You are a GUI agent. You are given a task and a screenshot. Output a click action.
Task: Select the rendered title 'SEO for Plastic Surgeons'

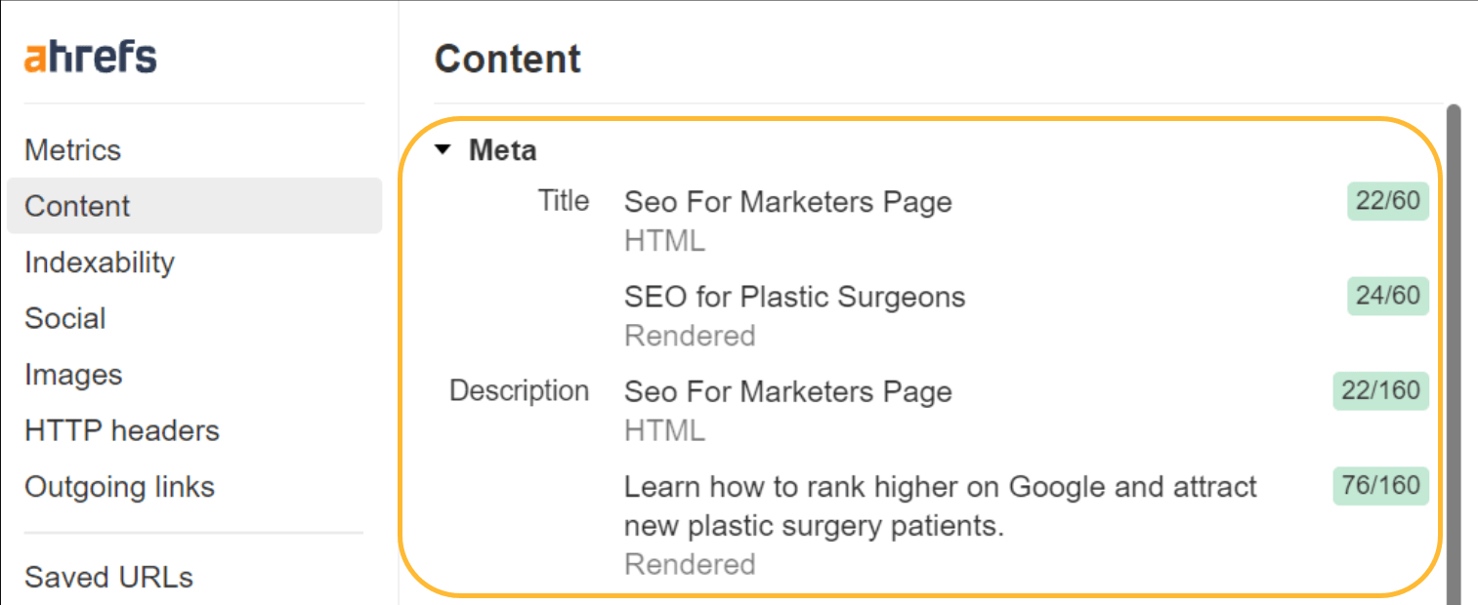point(794,296)
